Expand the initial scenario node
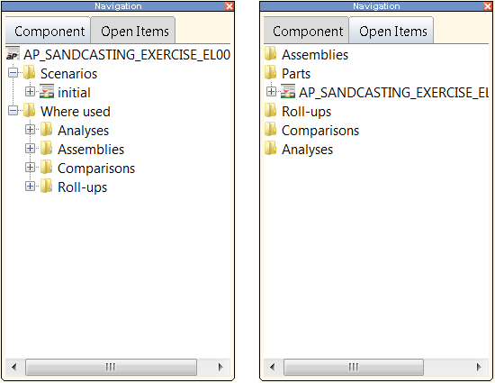 click(x=30, y=92)
